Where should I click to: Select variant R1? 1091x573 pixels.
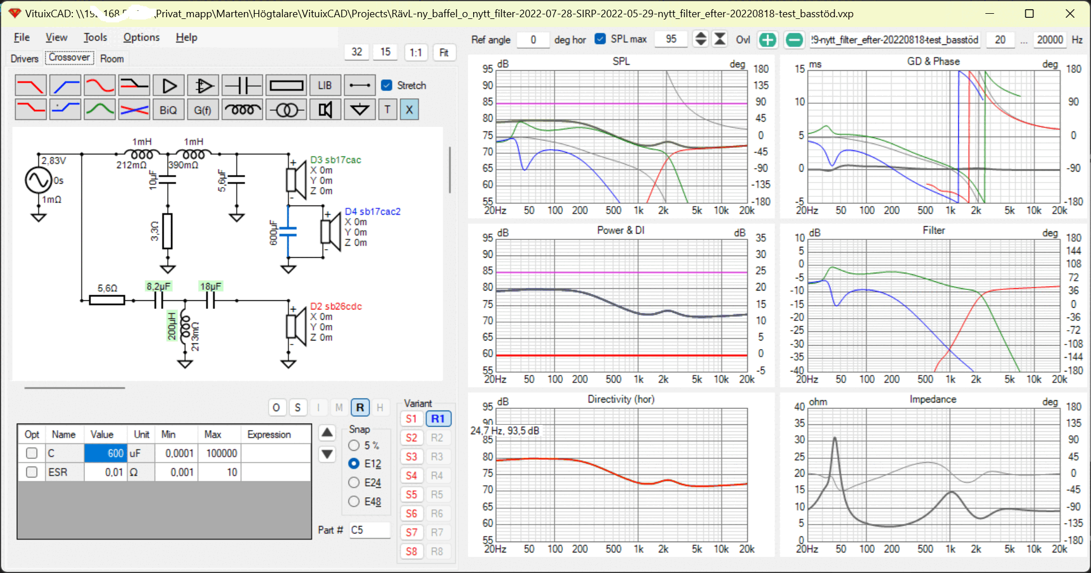coord(438,419)
